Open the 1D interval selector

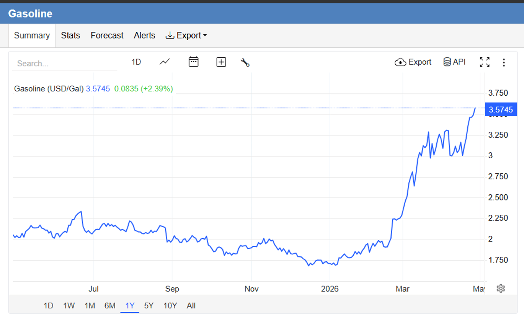point(136,62)
